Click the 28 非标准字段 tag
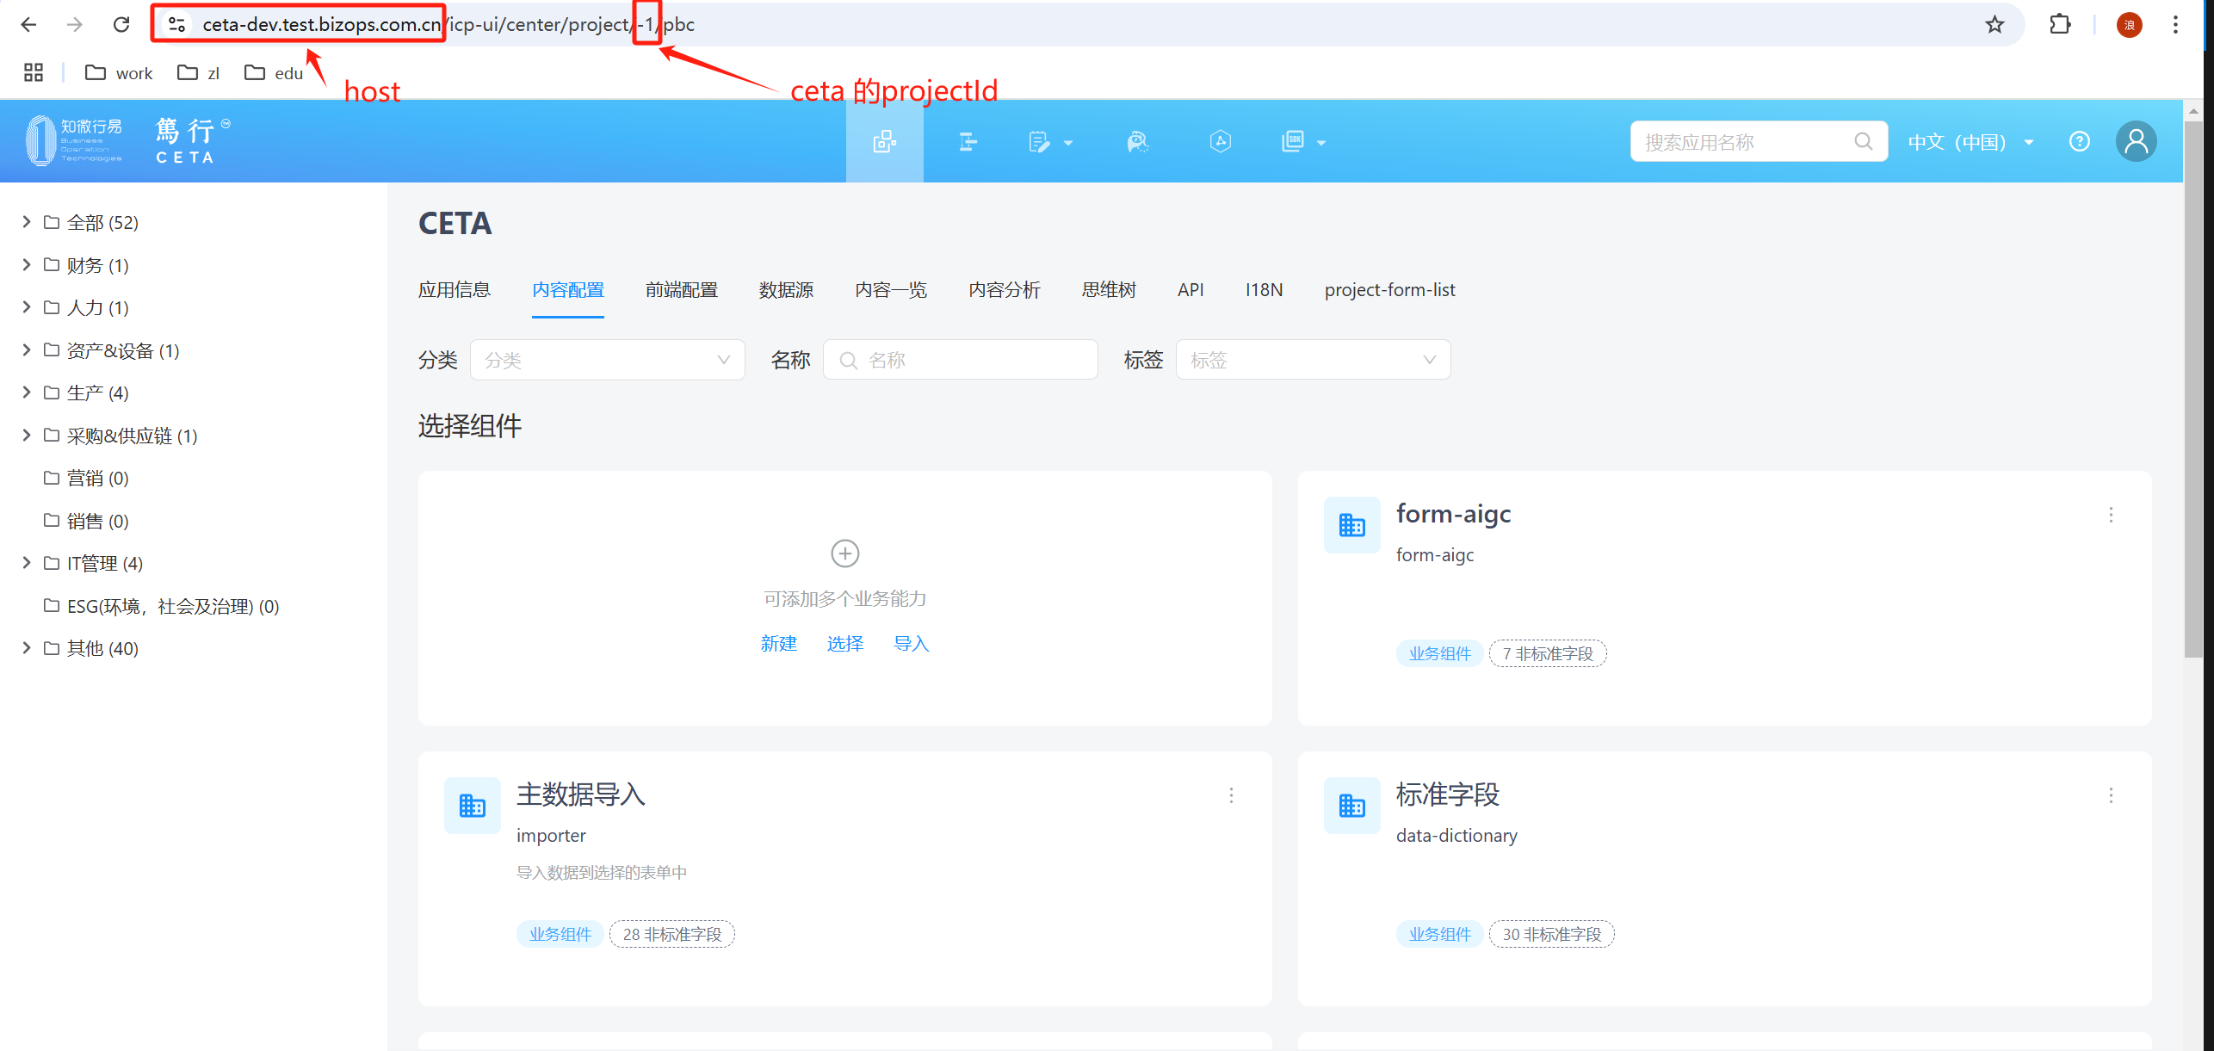 (x=672, y=934)
